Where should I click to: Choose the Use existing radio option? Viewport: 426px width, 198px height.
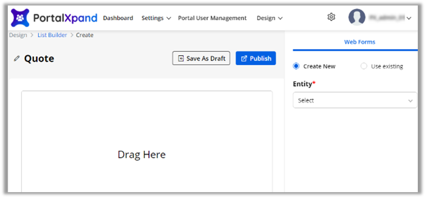pyautogui.click(x=364, y=66)
